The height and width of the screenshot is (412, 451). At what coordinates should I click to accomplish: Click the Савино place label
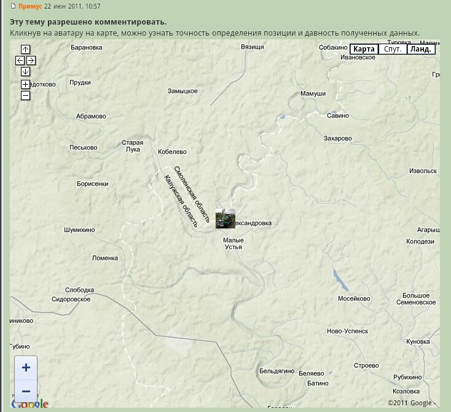[x=338, y=115]
